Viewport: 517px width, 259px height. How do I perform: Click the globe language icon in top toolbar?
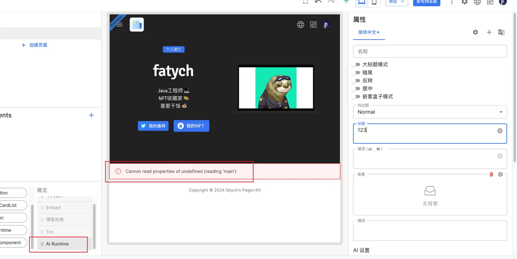click(x=477, y=2)
